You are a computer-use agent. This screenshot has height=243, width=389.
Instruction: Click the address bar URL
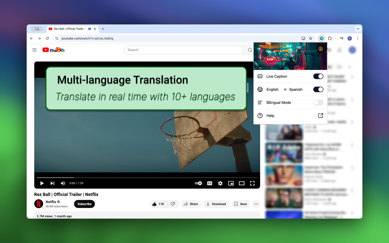(87, 39)
